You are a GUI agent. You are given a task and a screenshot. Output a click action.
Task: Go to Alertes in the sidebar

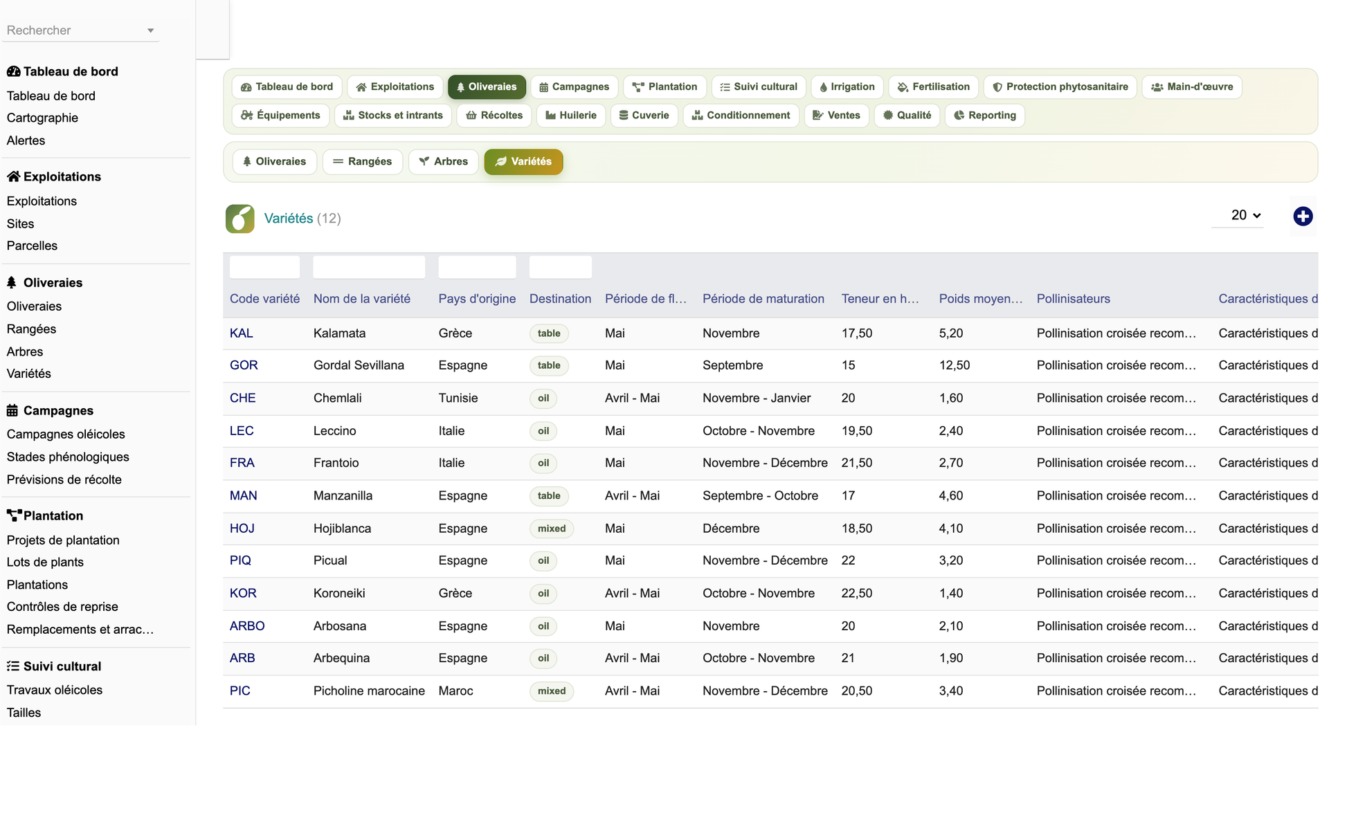click(26, 140)
